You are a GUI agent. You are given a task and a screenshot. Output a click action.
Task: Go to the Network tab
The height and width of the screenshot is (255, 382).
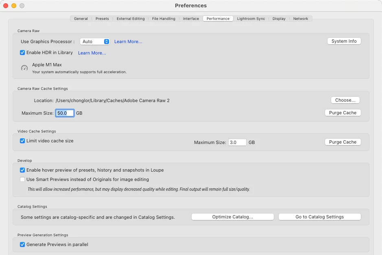[301, 19]
